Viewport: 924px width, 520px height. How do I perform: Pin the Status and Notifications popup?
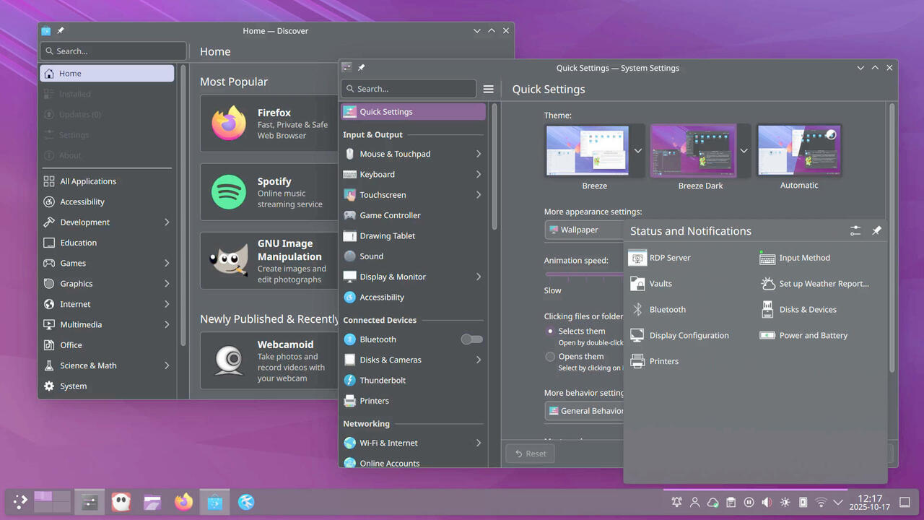[x=876, y=231]
